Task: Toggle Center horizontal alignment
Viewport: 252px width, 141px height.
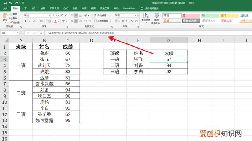Action: 76,21
